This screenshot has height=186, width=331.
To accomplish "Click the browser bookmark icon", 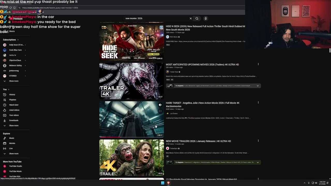I will [14, 8].
